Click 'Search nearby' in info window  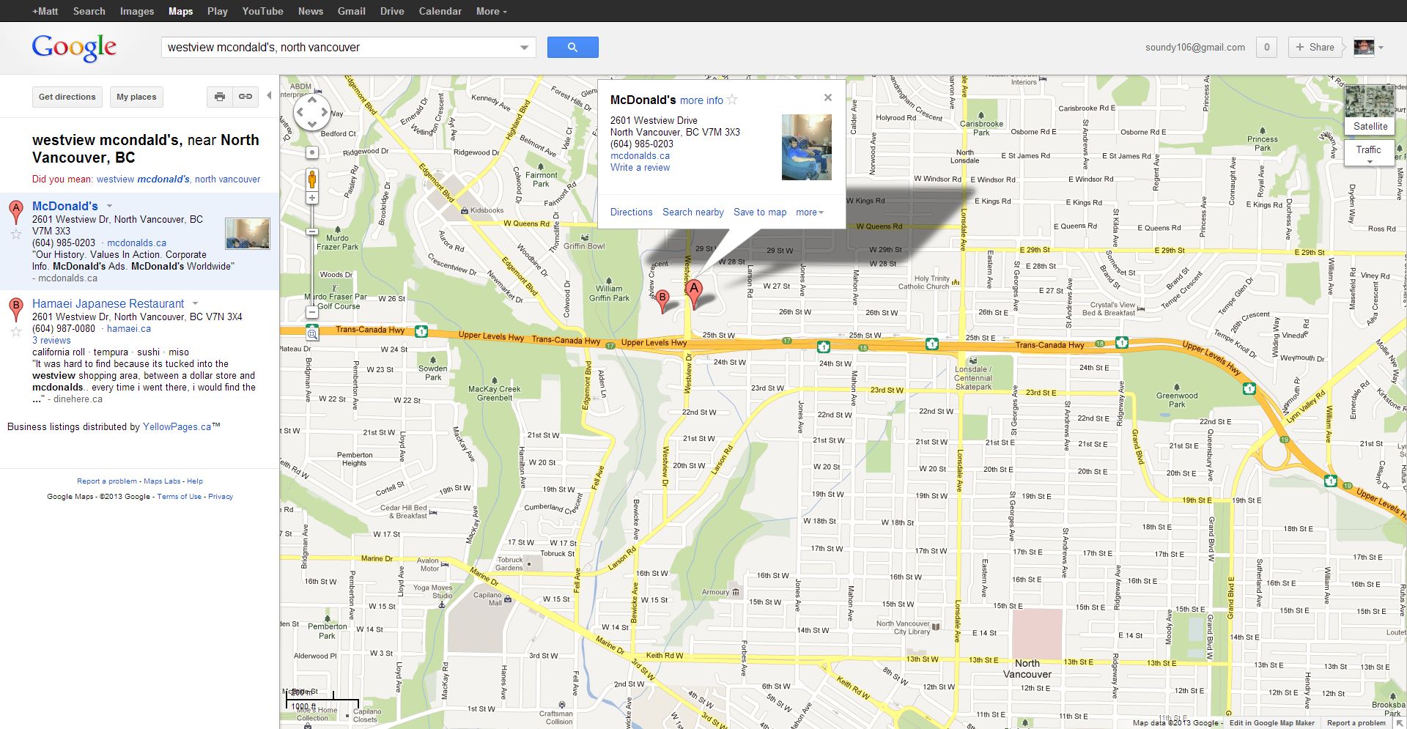pos(693,212)
